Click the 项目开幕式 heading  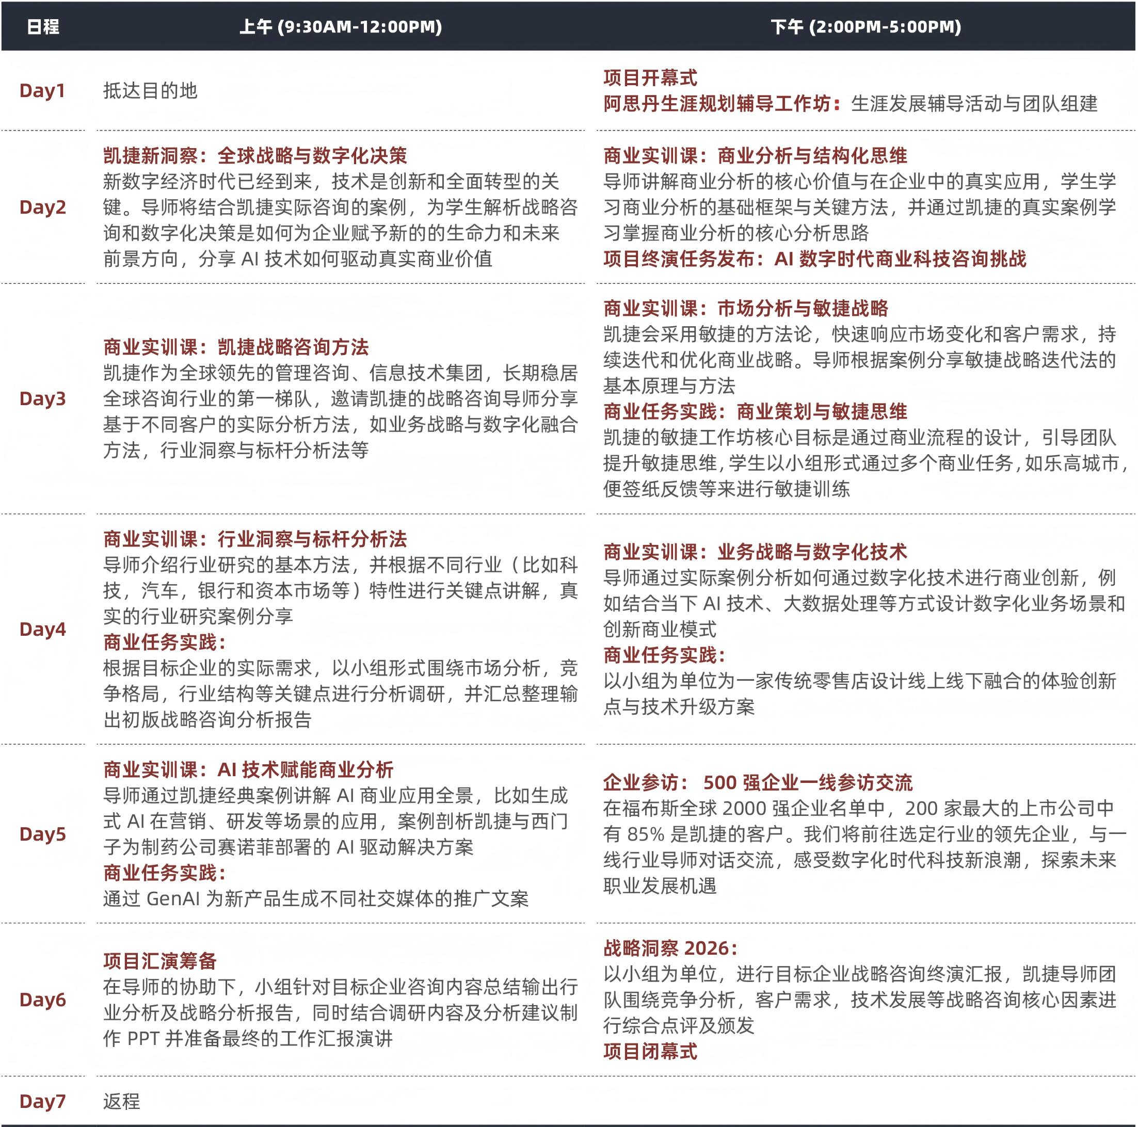pos(650,78)
